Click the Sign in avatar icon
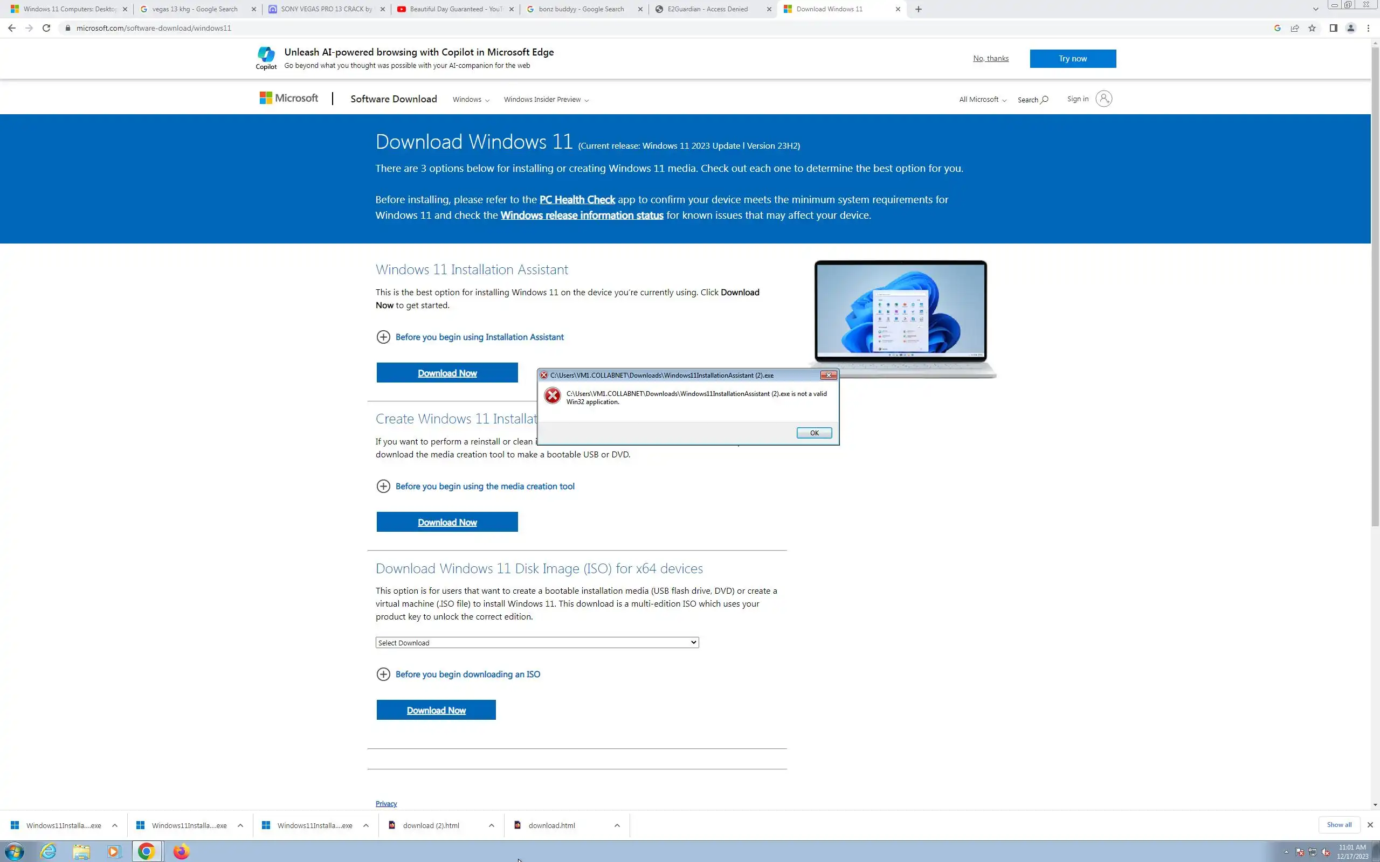 [1103, 99]
